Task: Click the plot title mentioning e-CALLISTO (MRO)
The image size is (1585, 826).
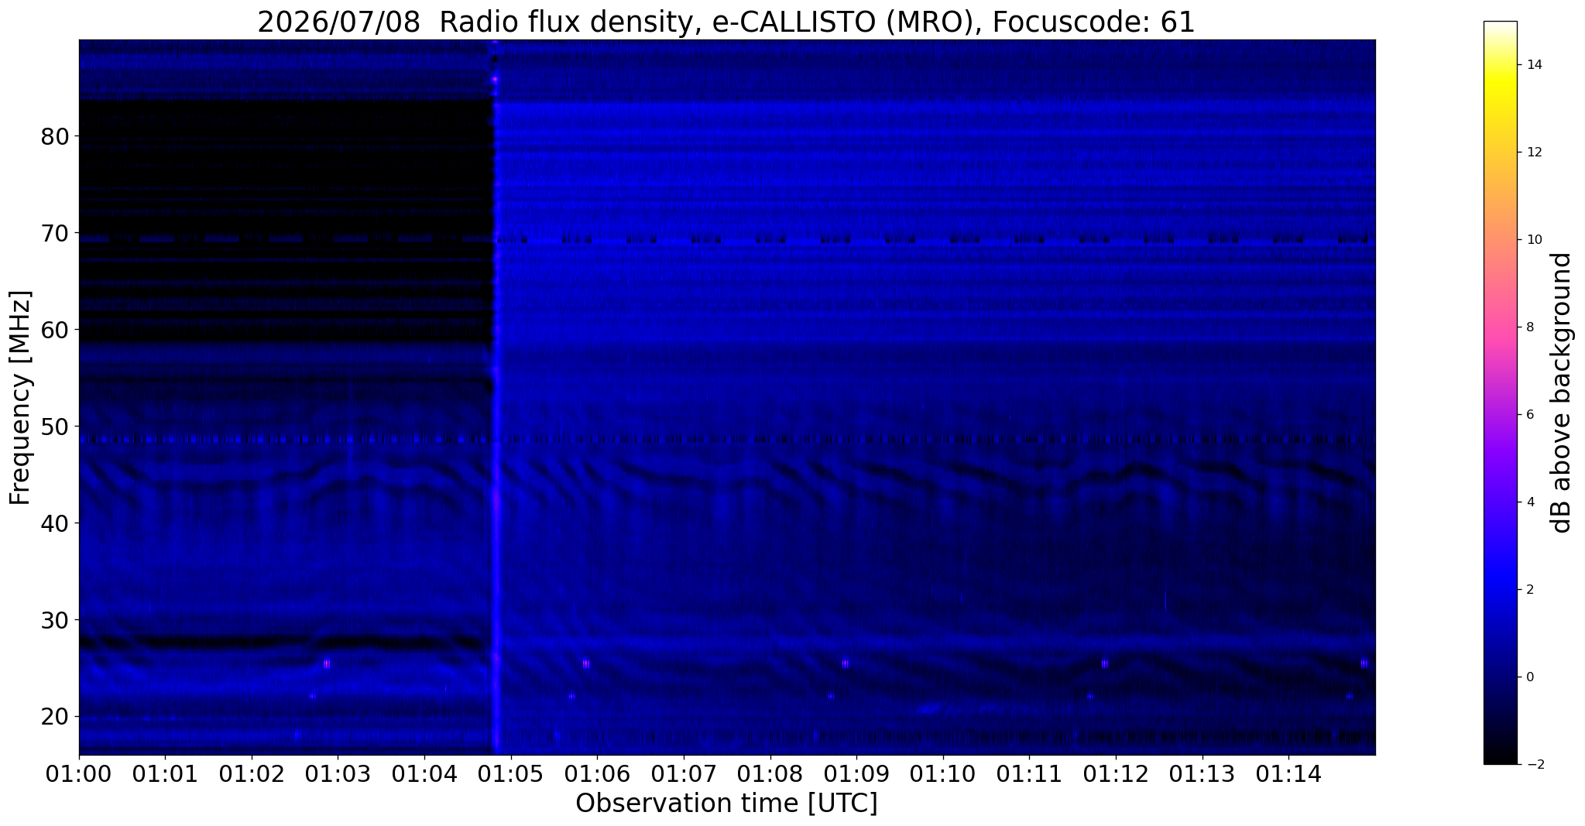Action: 726,22
